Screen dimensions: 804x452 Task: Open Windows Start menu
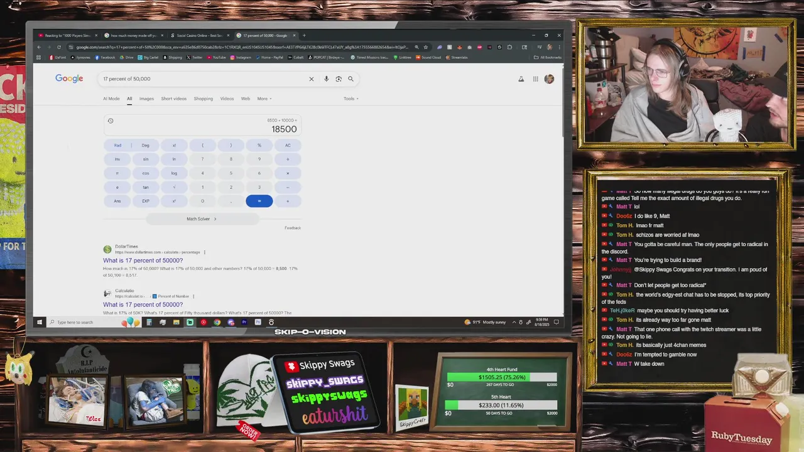[x=39, y=322]
